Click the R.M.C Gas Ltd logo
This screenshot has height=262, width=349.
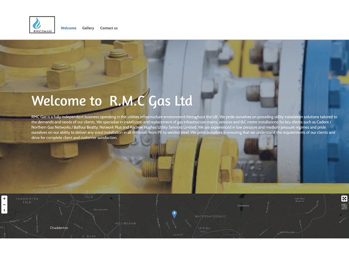[42, 25]
